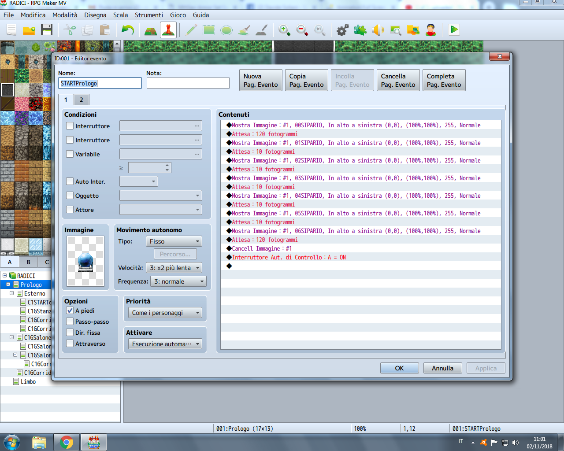Collapse the Esterno map tree node
564x451 pixels.
pyautogui.click(x=12, y=293)
